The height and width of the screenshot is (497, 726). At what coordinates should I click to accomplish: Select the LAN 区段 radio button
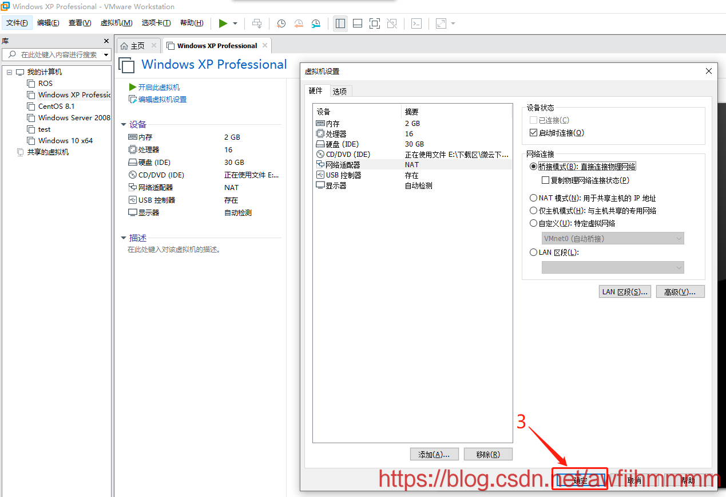pyautogui.click(x=534, y=253)
